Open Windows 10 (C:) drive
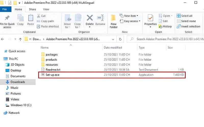Screen dimensions: 204x127 tap(18, 105)
